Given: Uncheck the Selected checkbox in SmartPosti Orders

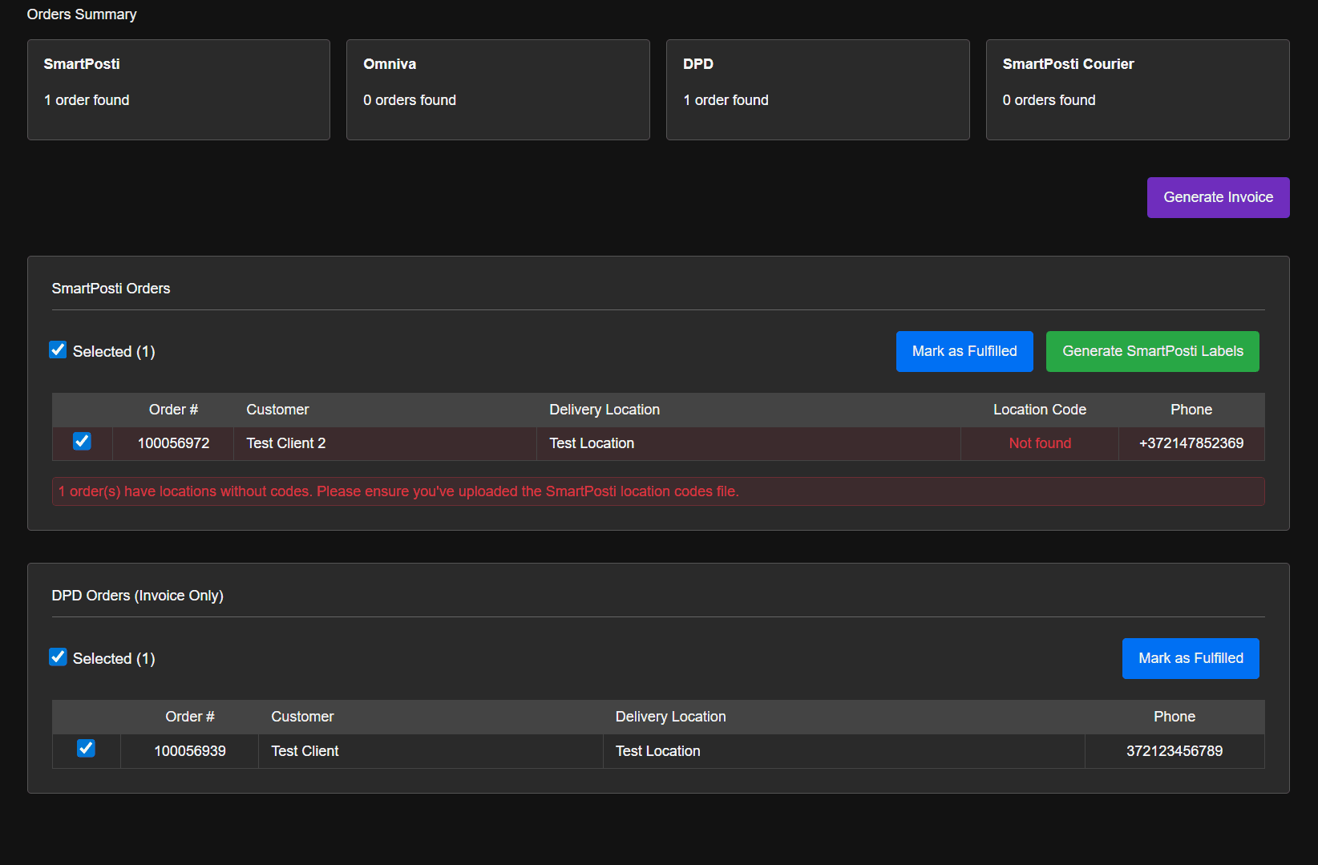Looking at the screenshot, I should coord(58,350).
